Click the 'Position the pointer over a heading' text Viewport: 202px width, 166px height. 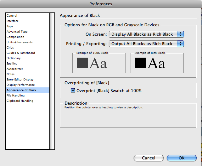click(x=104, y=107)
